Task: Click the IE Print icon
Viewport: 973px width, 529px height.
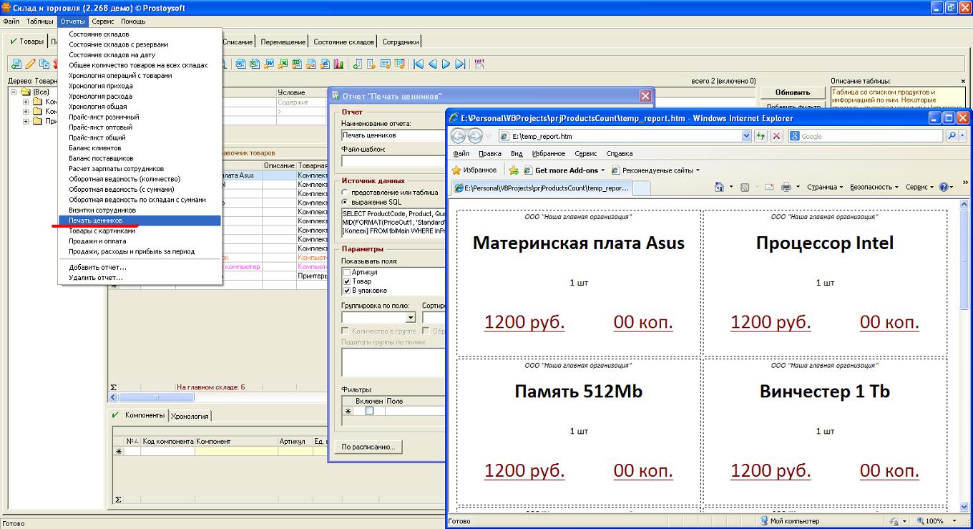Action: click(786, 187)
